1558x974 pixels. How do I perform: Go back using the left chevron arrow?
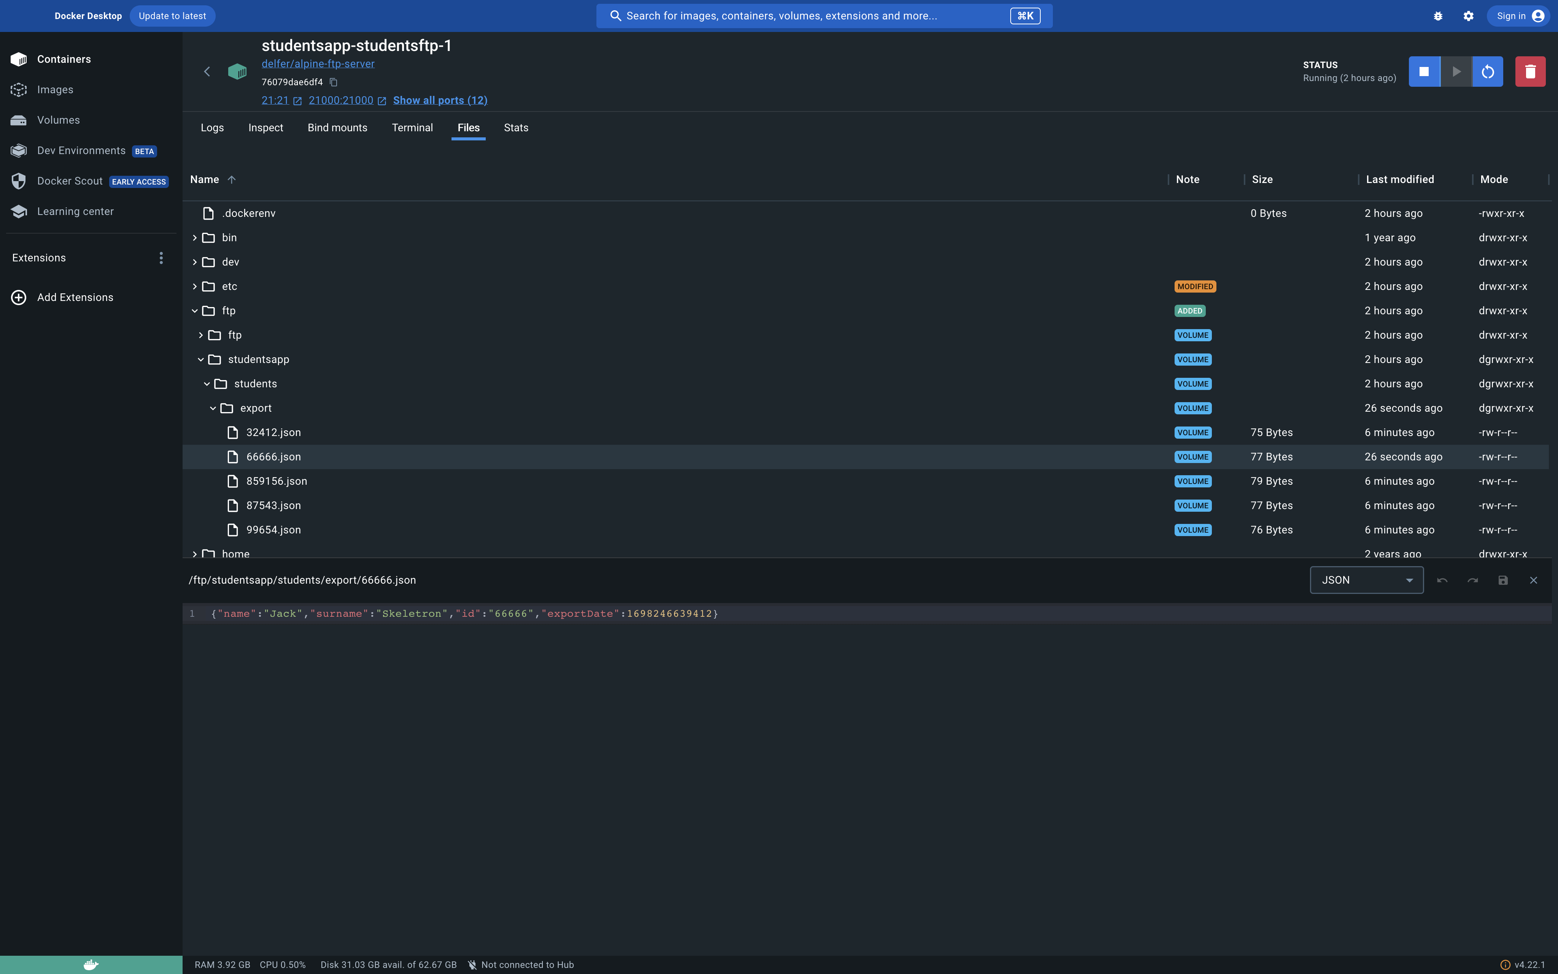coord(207,72)
